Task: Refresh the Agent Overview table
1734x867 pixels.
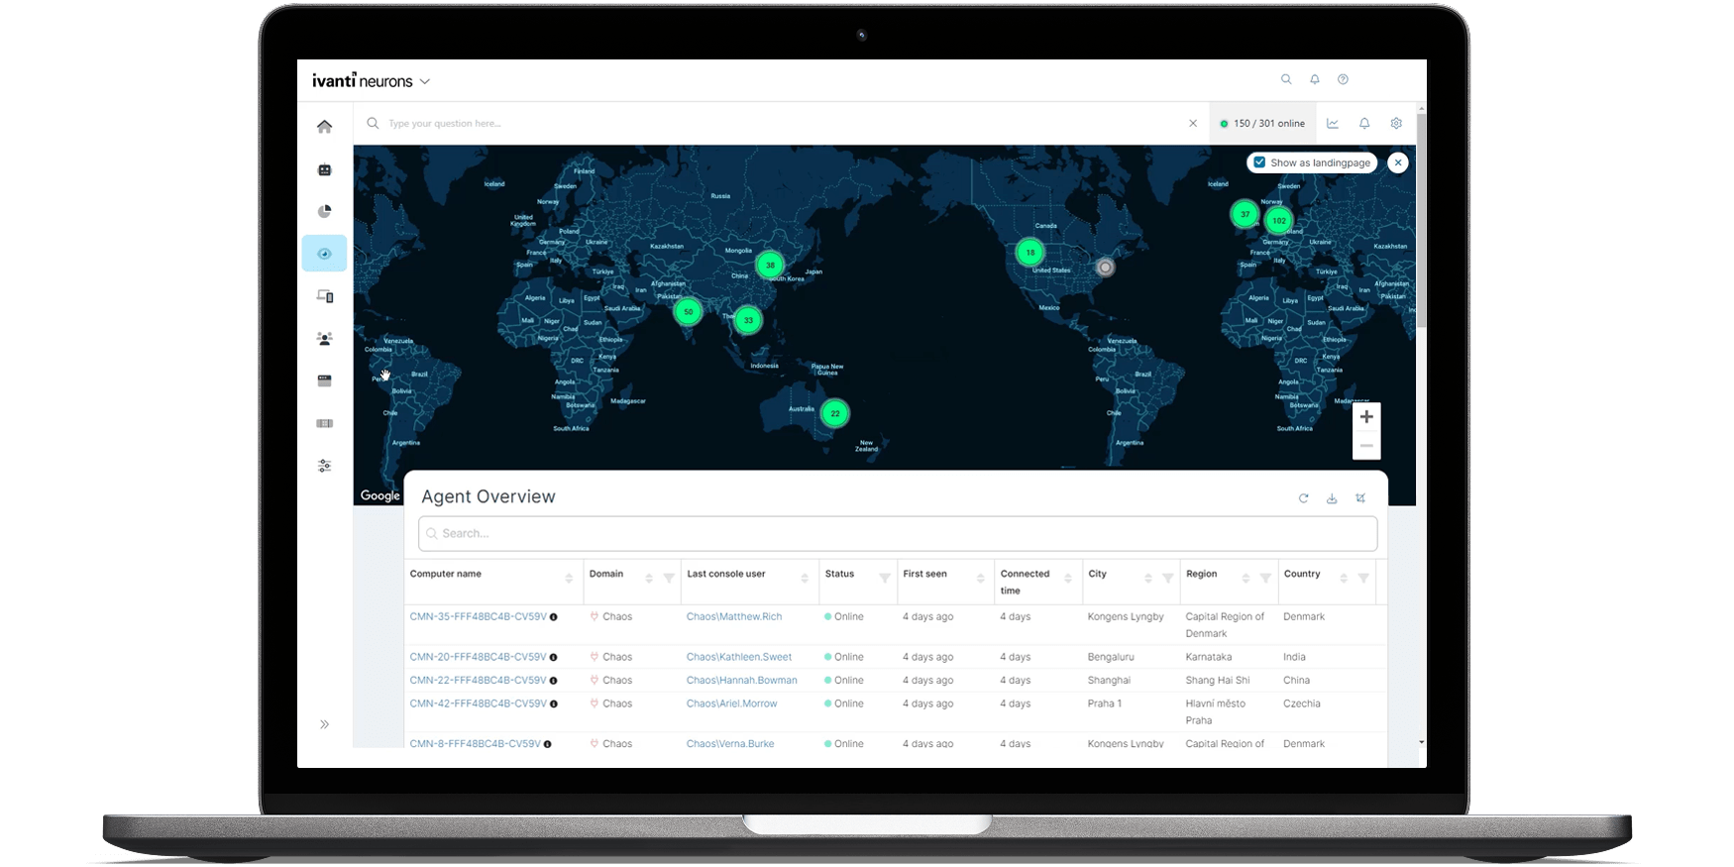Action: [x=1303, y=498]
